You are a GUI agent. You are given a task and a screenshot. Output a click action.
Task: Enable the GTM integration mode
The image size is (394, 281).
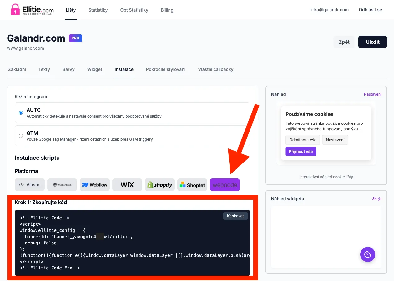tap(20, 136)
